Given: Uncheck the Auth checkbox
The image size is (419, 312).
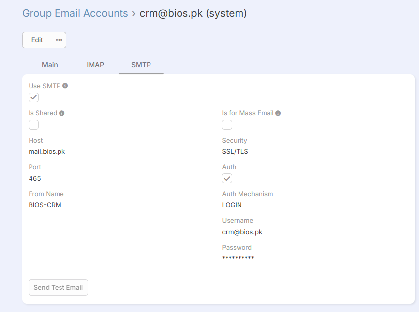Looking at the screenshot, I should point(227,178).
